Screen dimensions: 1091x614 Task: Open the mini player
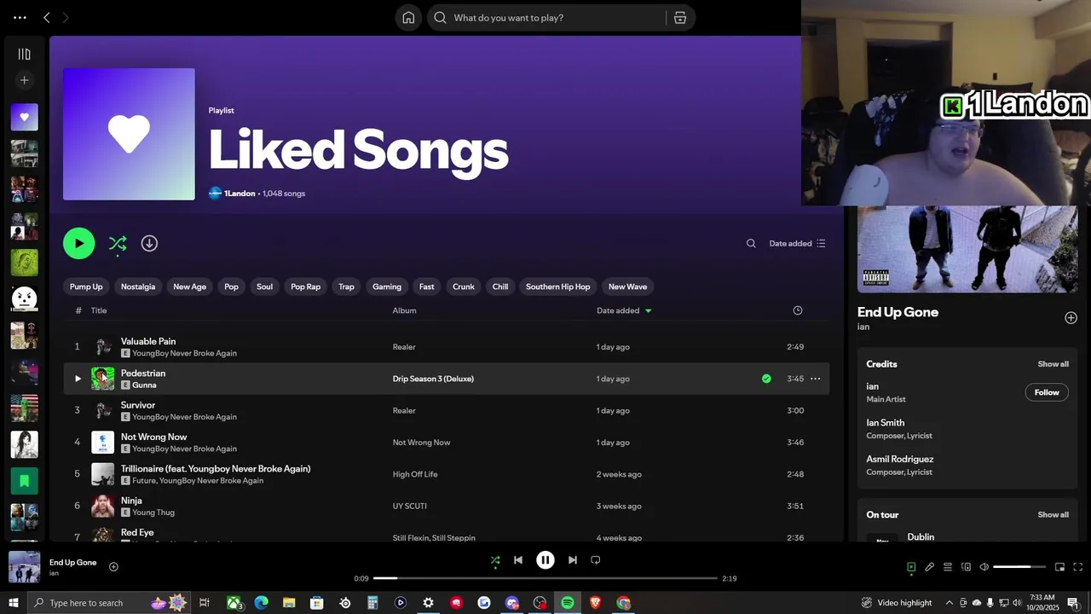click(1059, 567)
